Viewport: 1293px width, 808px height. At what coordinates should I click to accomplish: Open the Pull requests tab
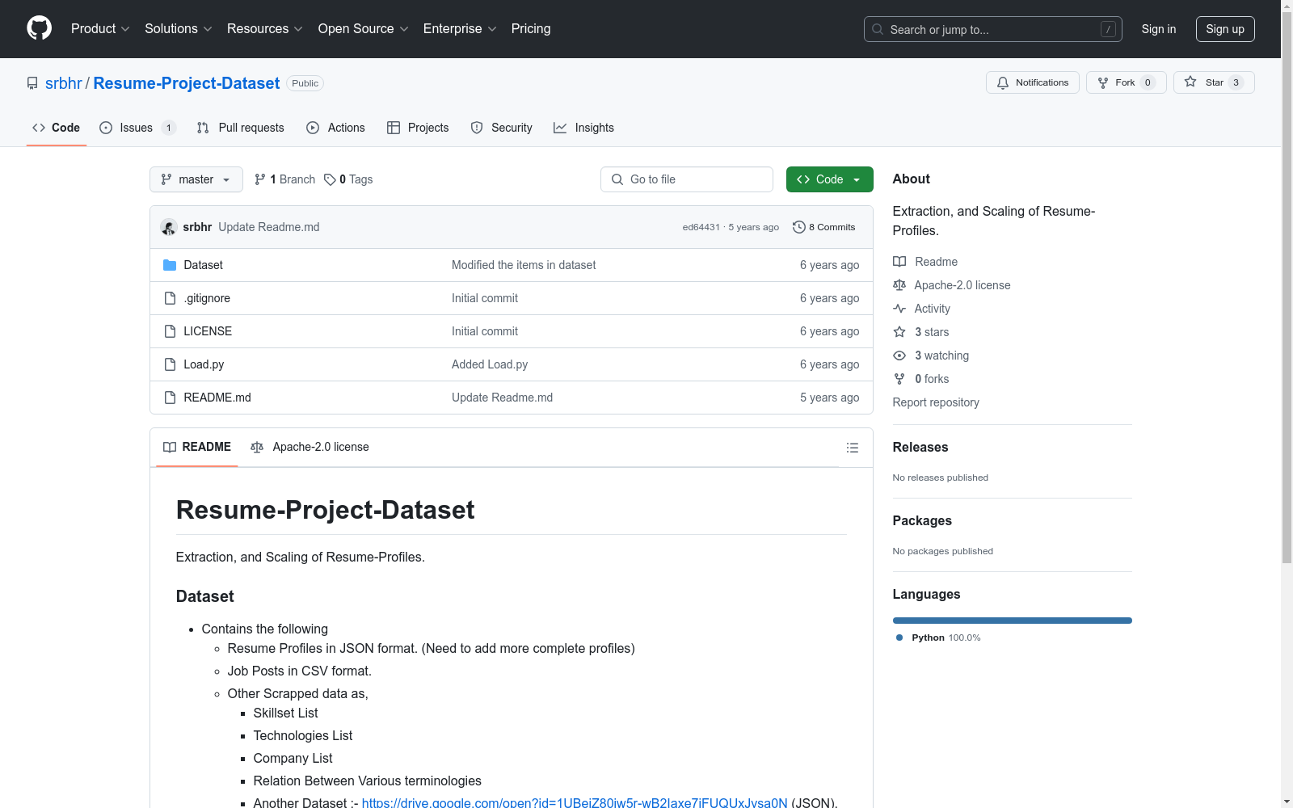tap(241, 128)
